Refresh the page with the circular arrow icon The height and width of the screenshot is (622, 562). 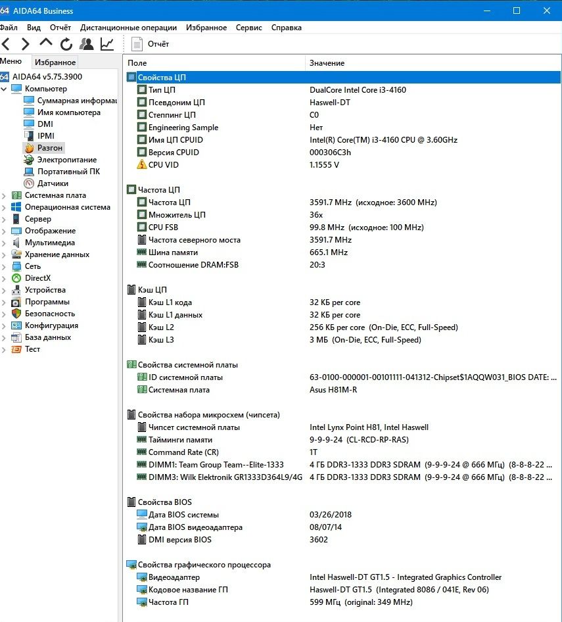point(66,44)
